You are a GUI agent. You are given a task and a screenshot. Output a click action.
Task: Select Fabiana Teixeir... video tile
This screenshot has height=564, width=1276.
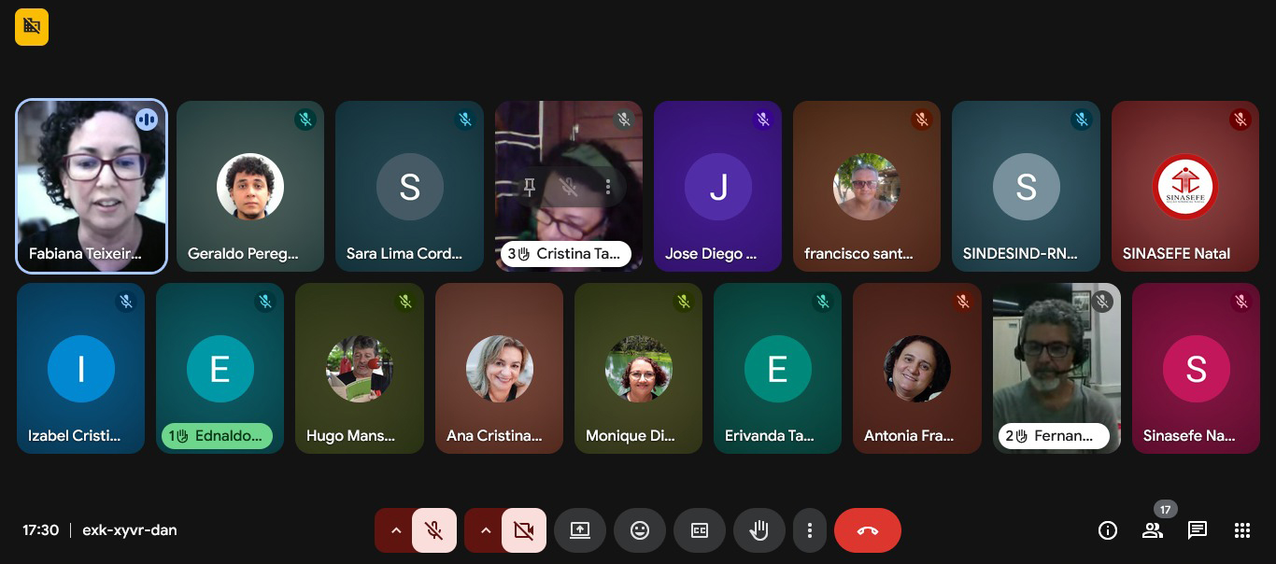coord(92,186)
